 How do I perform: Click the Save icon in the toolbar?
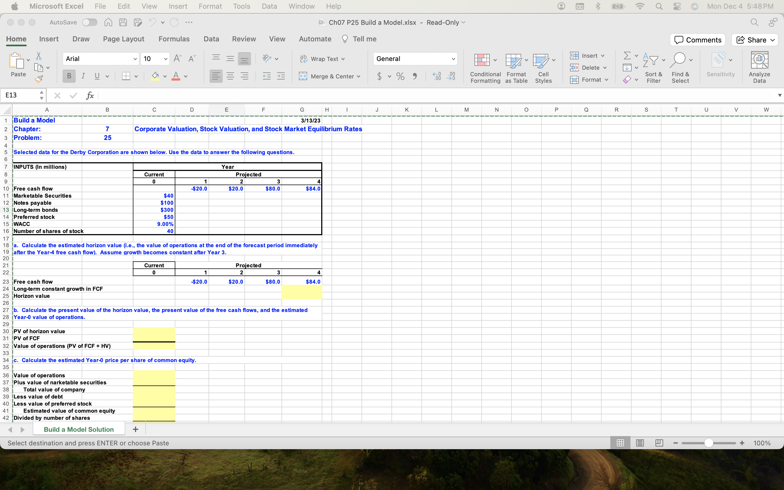(123, 22)
